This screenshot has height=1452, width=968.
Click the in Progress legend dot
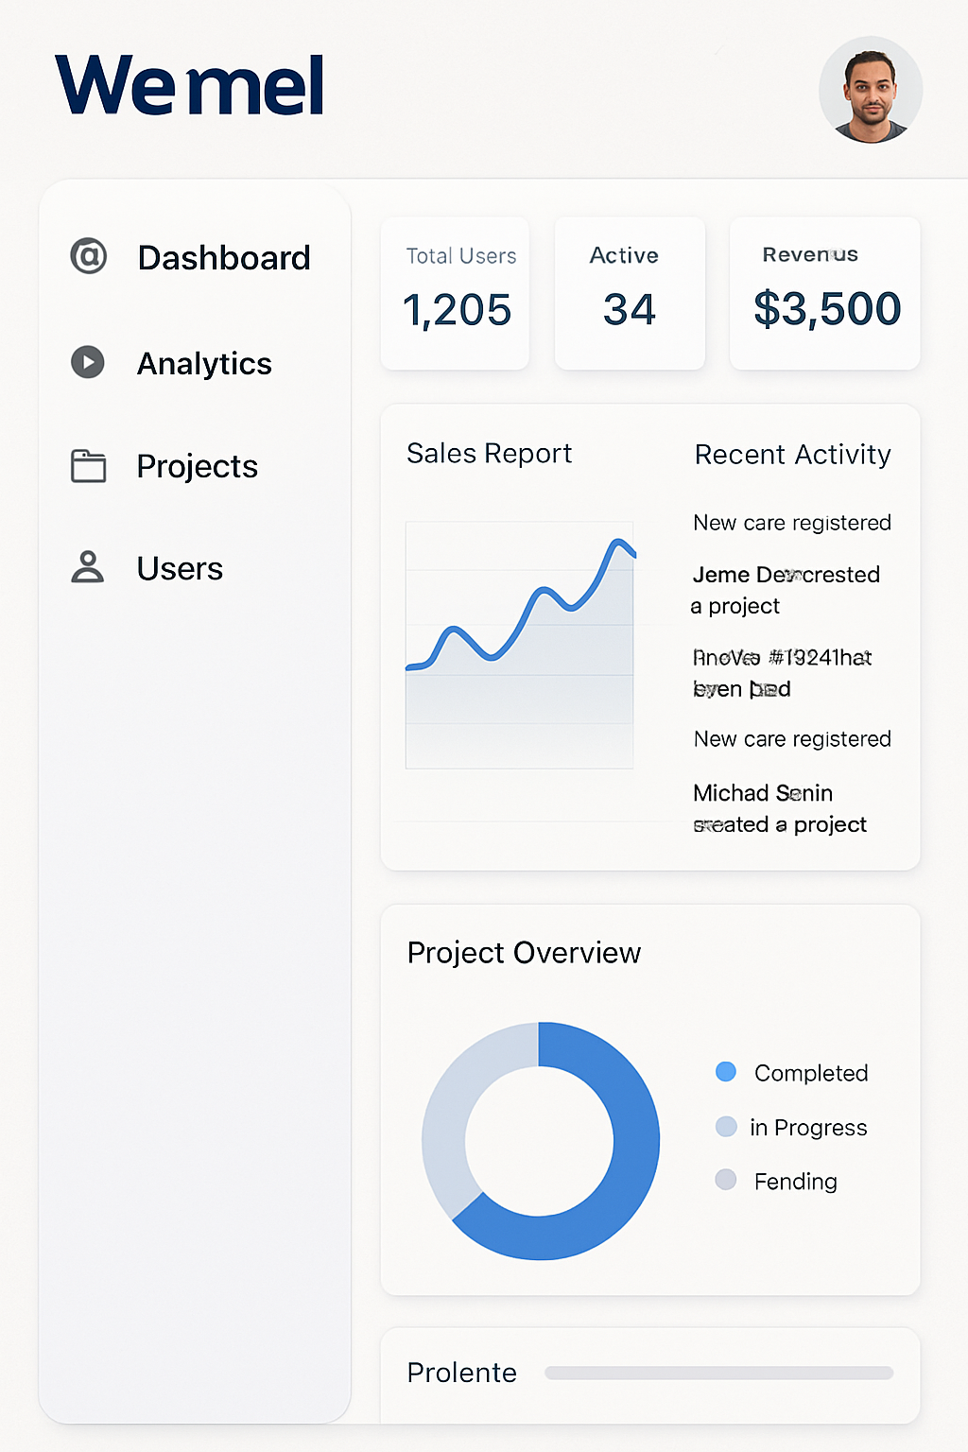click(x=726, y=1126)
